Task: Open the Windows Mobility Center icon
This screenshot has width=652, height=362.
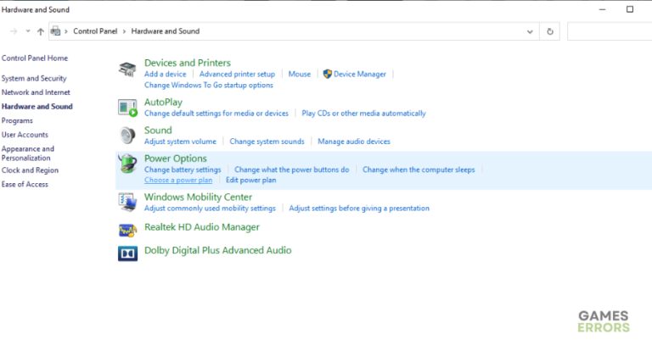Action: [127, 202]
